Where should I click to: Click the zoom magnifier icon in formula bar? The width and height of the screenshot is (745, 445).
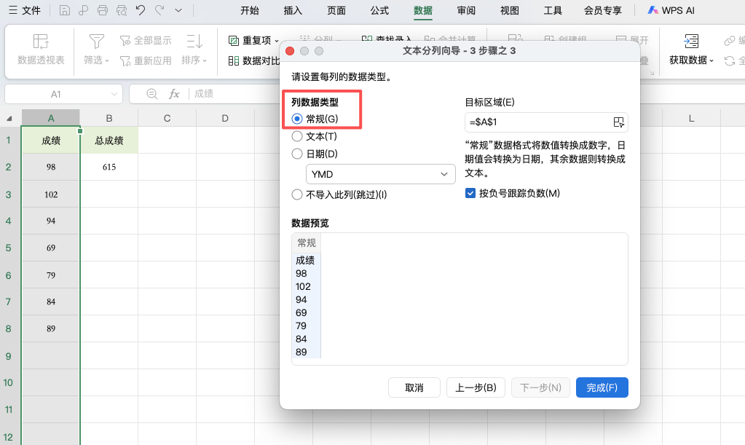point(152,94)
